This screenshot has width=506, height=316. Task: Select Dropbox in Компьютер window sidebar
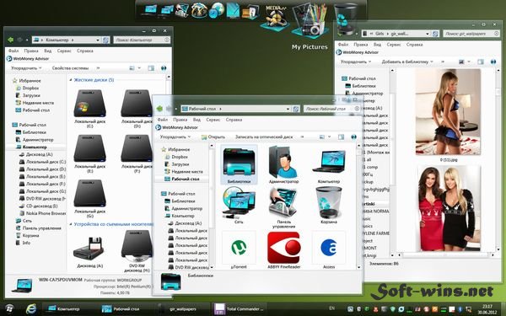coord(27,88)
